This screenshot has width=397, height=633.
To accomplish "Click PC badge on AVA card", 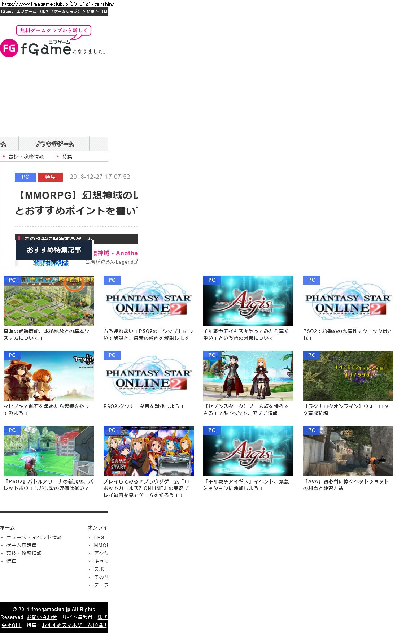I will coord(311,430).
